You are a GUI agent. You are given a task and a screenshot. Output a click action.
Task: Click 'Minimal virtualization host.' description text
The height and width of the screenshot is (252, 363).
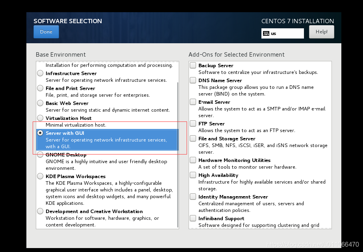click(x=76, y=125)
